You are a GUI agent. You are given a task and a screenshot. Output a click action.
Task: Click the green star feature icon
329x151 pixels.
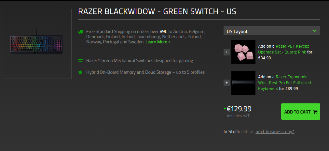pyautogui.click(x=80, y=72)
